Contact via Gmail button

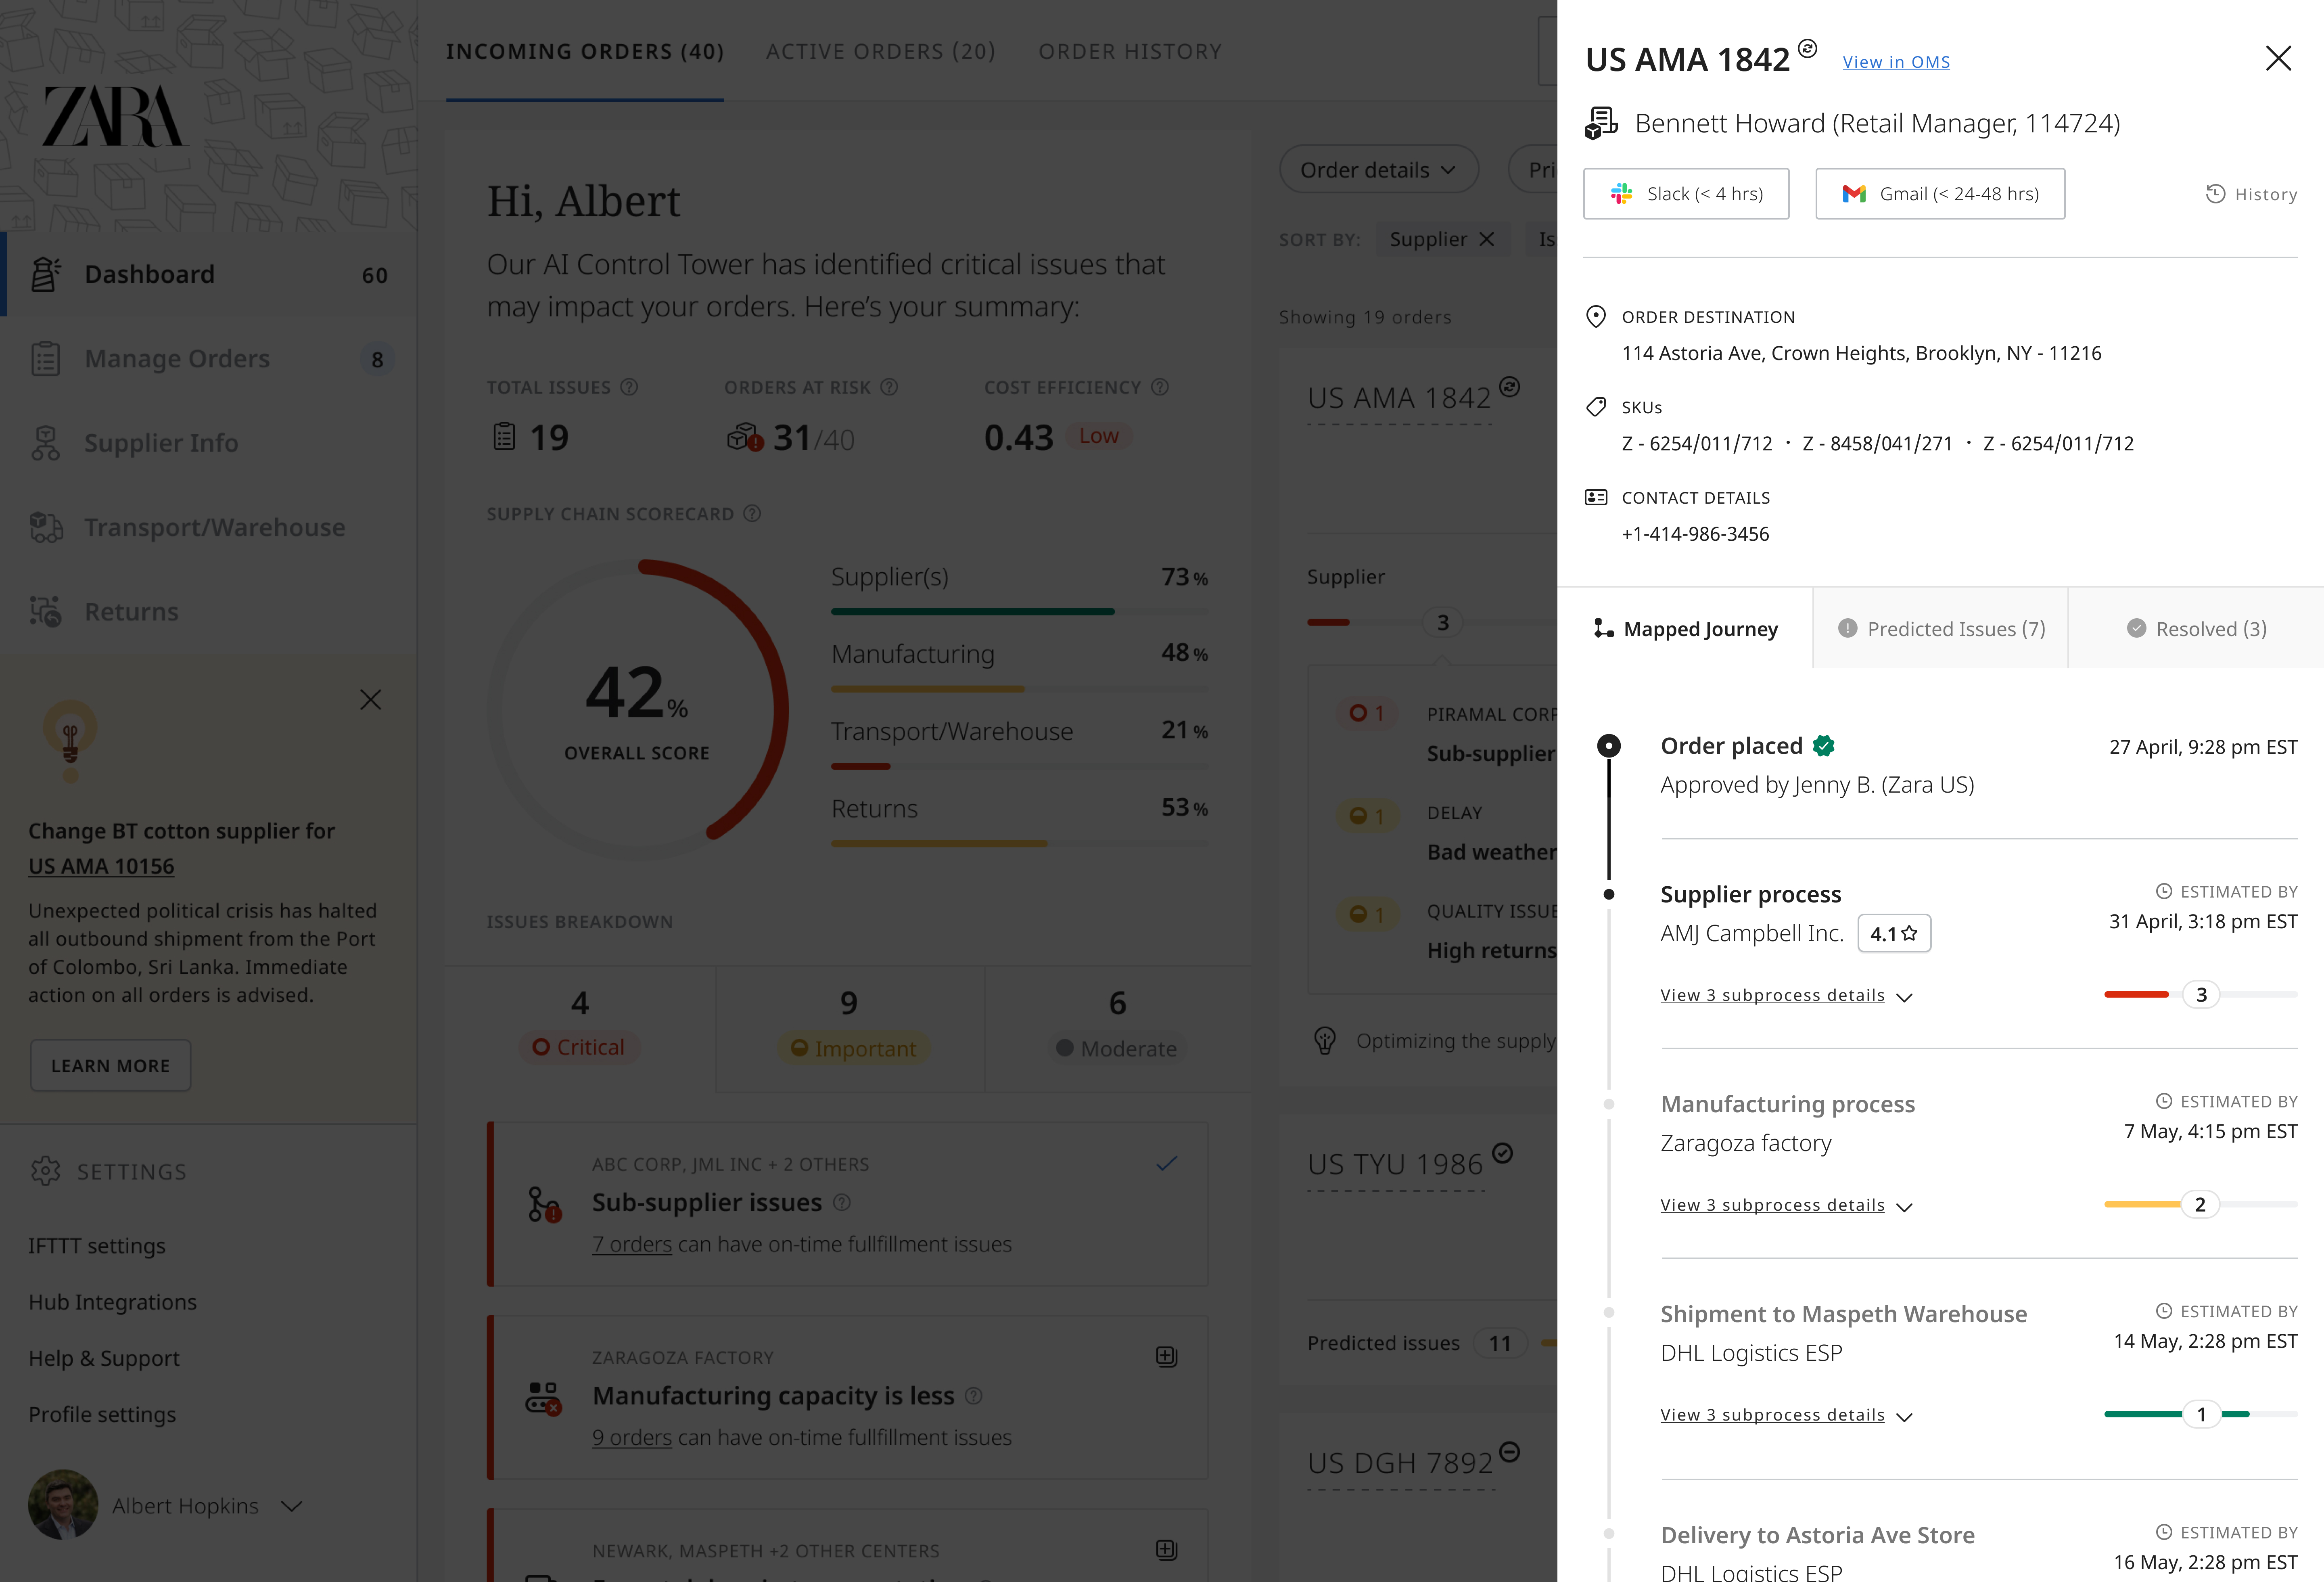pos(1940,194)
